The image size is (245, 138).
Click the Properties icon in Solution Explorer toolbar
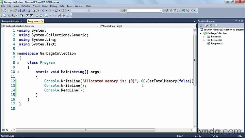(201, 25)
